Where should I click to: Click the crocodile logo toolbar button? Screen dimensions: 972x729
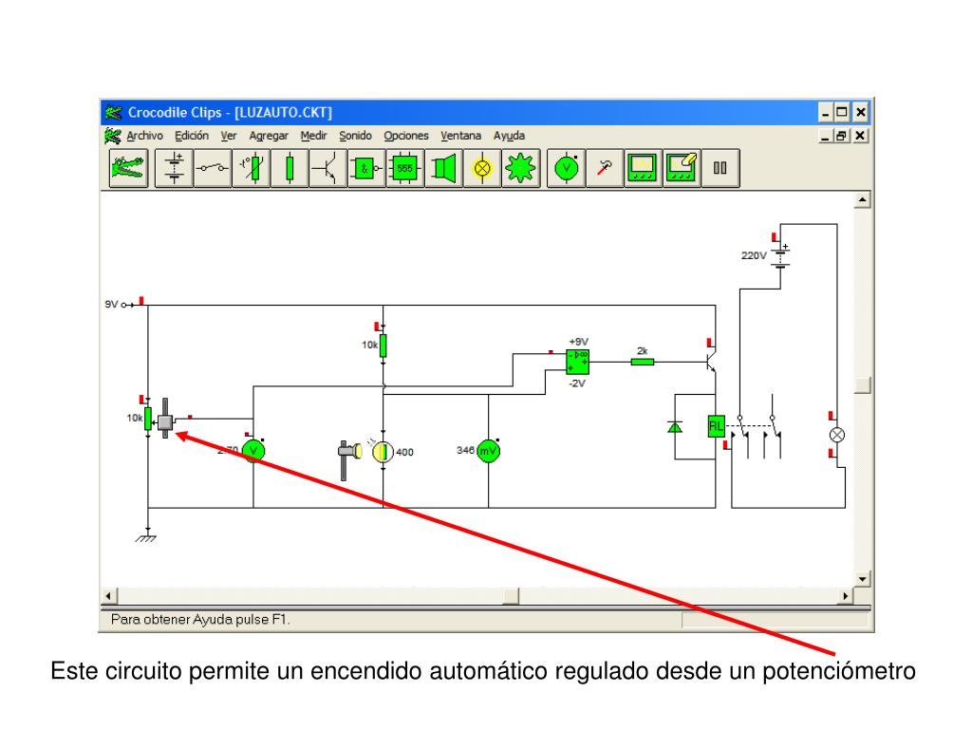coord(128,168)
